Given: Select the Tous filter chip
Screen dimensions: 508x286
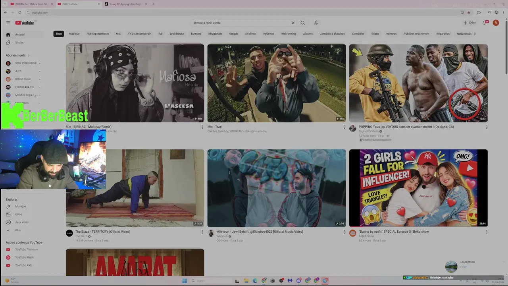Looking at the screenshot, I should coord(59,34).
